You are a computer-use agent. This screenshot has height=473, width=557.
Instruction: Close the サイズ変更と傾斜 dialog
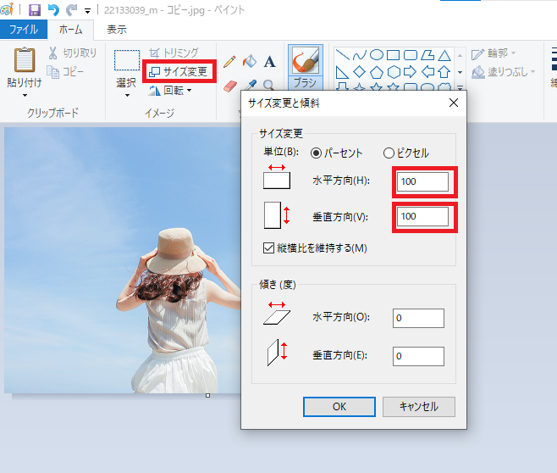(454, 103)
